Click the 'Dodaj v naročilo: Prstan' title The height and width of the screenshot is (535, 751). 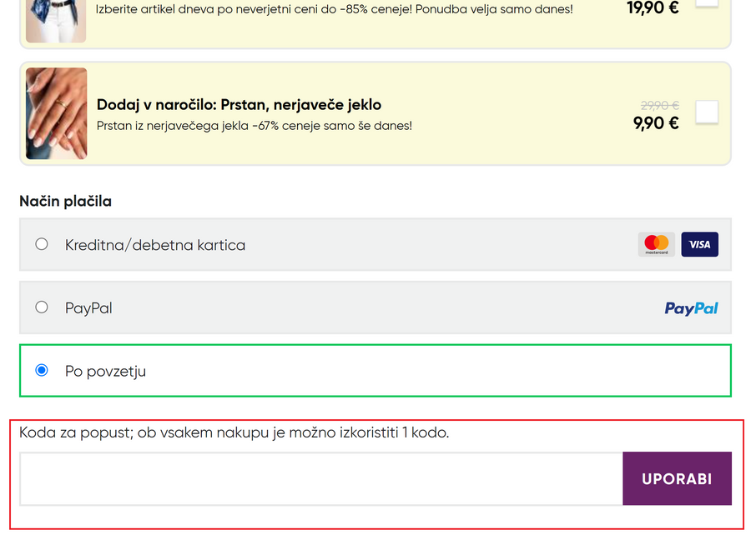(239, 105)
